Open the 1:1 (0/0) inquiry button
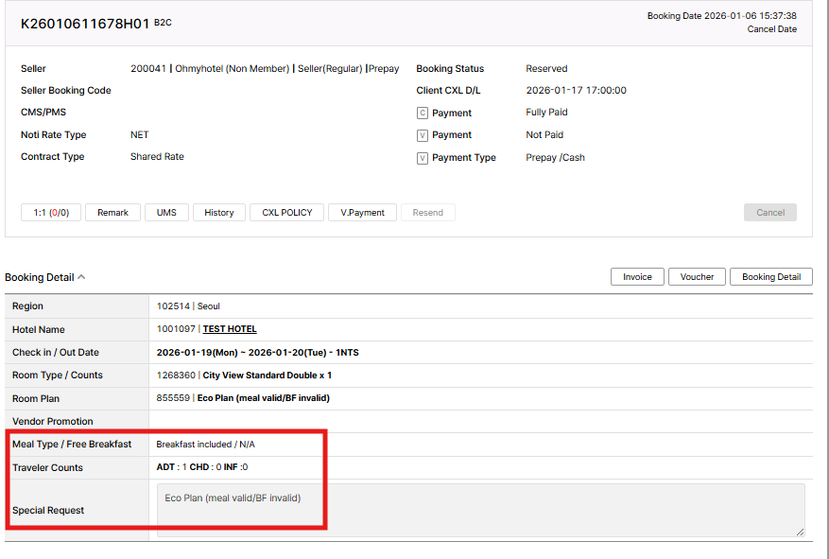The width and height of the screenshot is (829, 559). pyautogui.click(x=51, y=213)
